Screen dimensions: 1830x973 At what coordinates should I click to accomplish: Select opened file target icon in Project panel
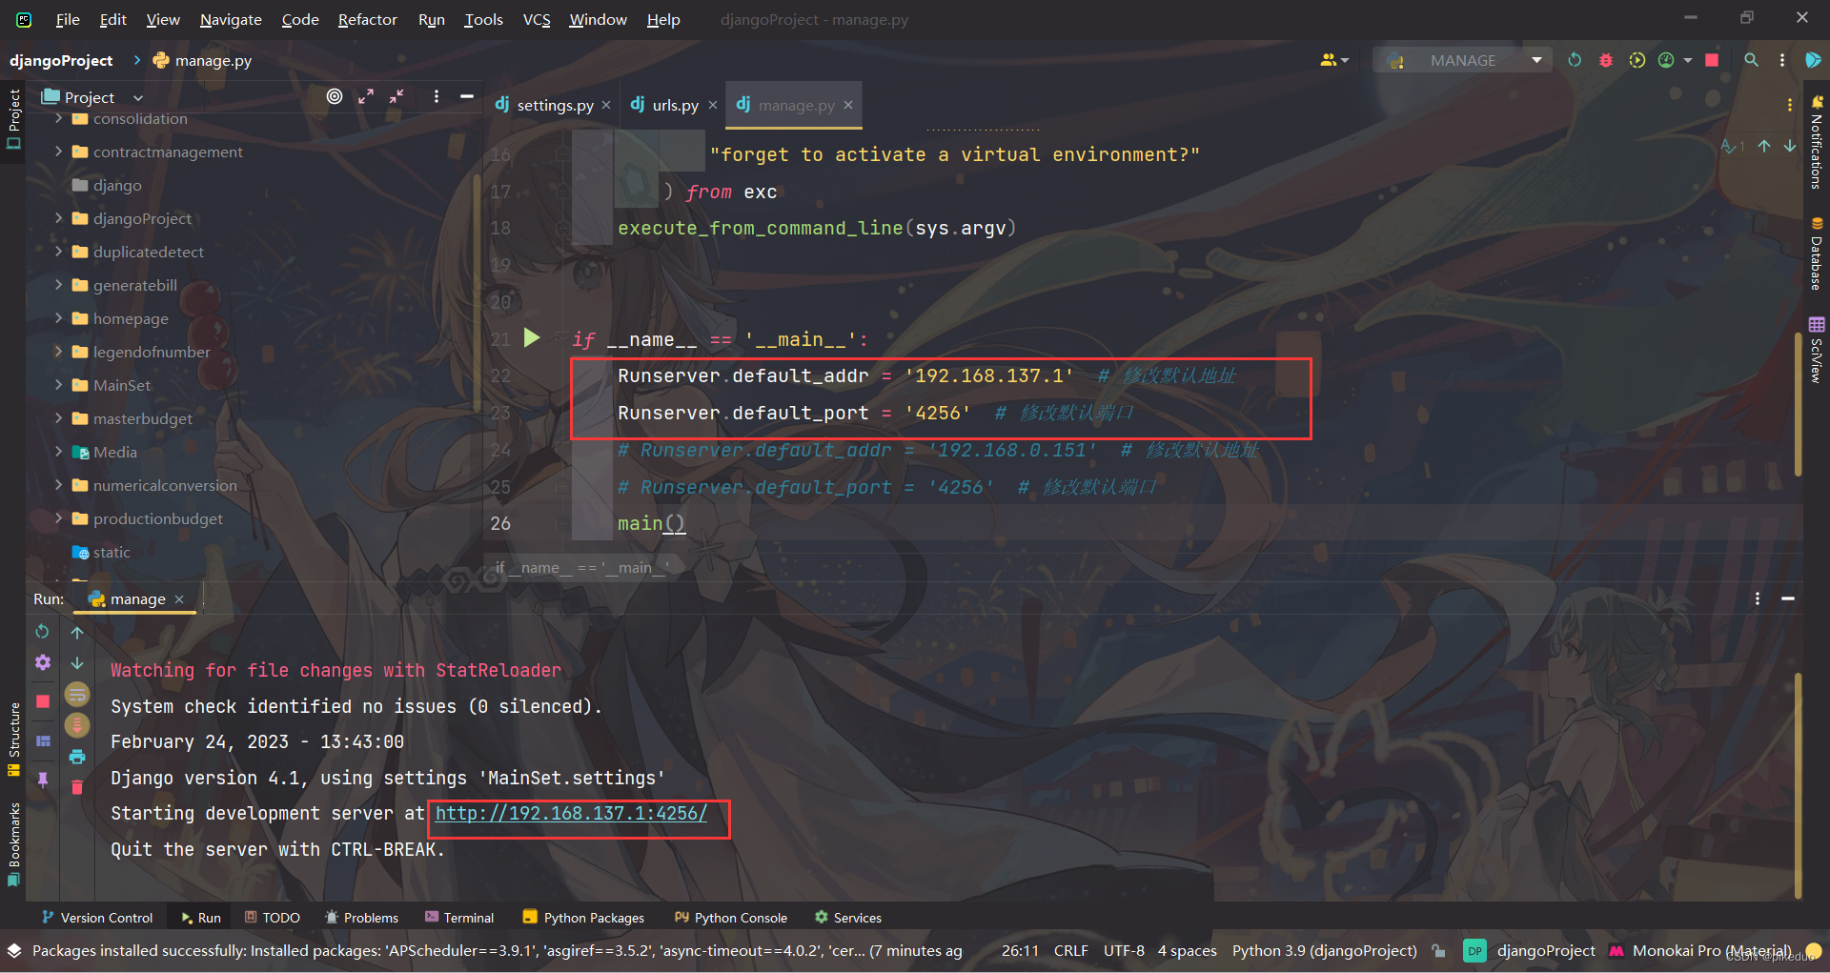pyautogui.click(x=335, y=96)
